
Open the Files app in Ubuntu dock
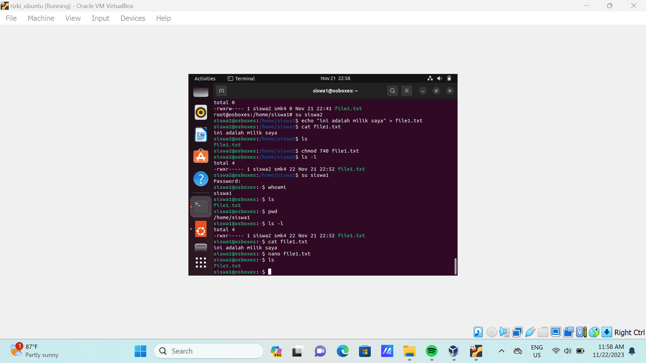[x=201, y=92]
